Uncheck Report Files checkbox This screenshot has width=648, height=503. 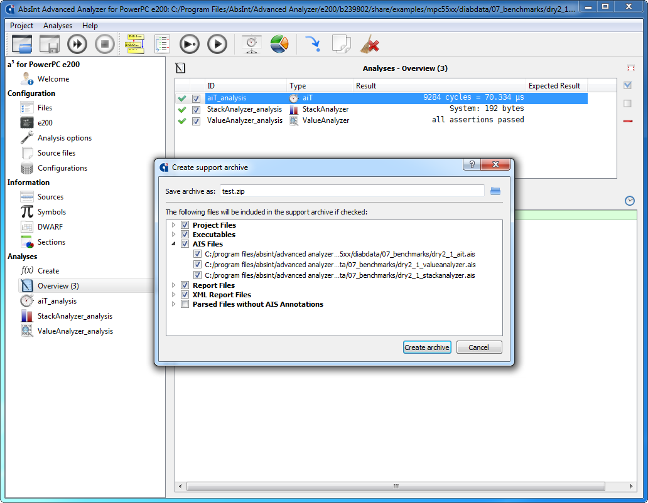click(x=185, y=285)
